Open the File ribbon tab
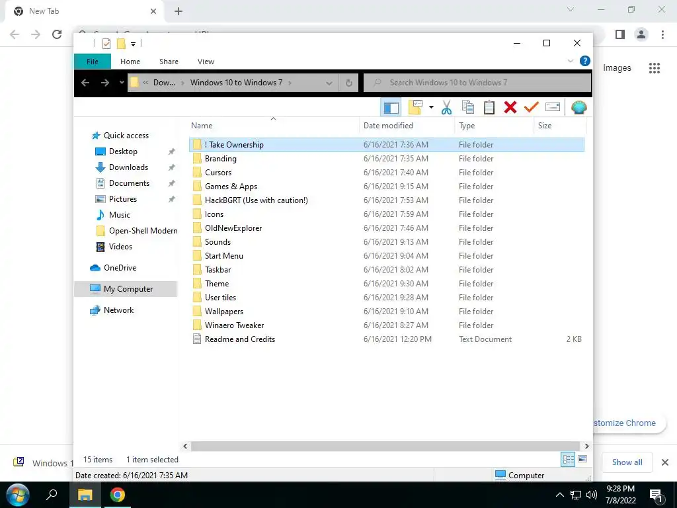Viewport: 677px width, 508px height. pos(93,62)
